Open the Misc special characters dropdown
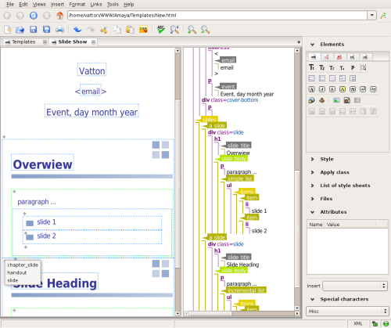 pyautogui.click(x=347, y=311)
